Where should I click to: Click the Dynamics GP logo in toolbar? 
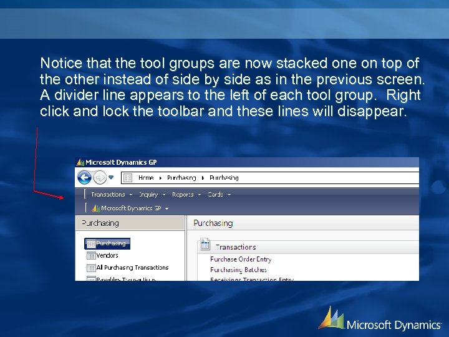[x=95, y=208]
